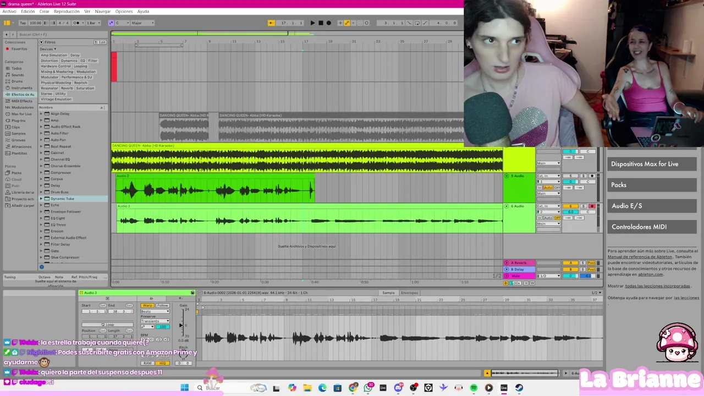The height and width of the screenshot is (396, 704).
Task: Click the Tap tempo button
Action: click(x=23, y=23)
